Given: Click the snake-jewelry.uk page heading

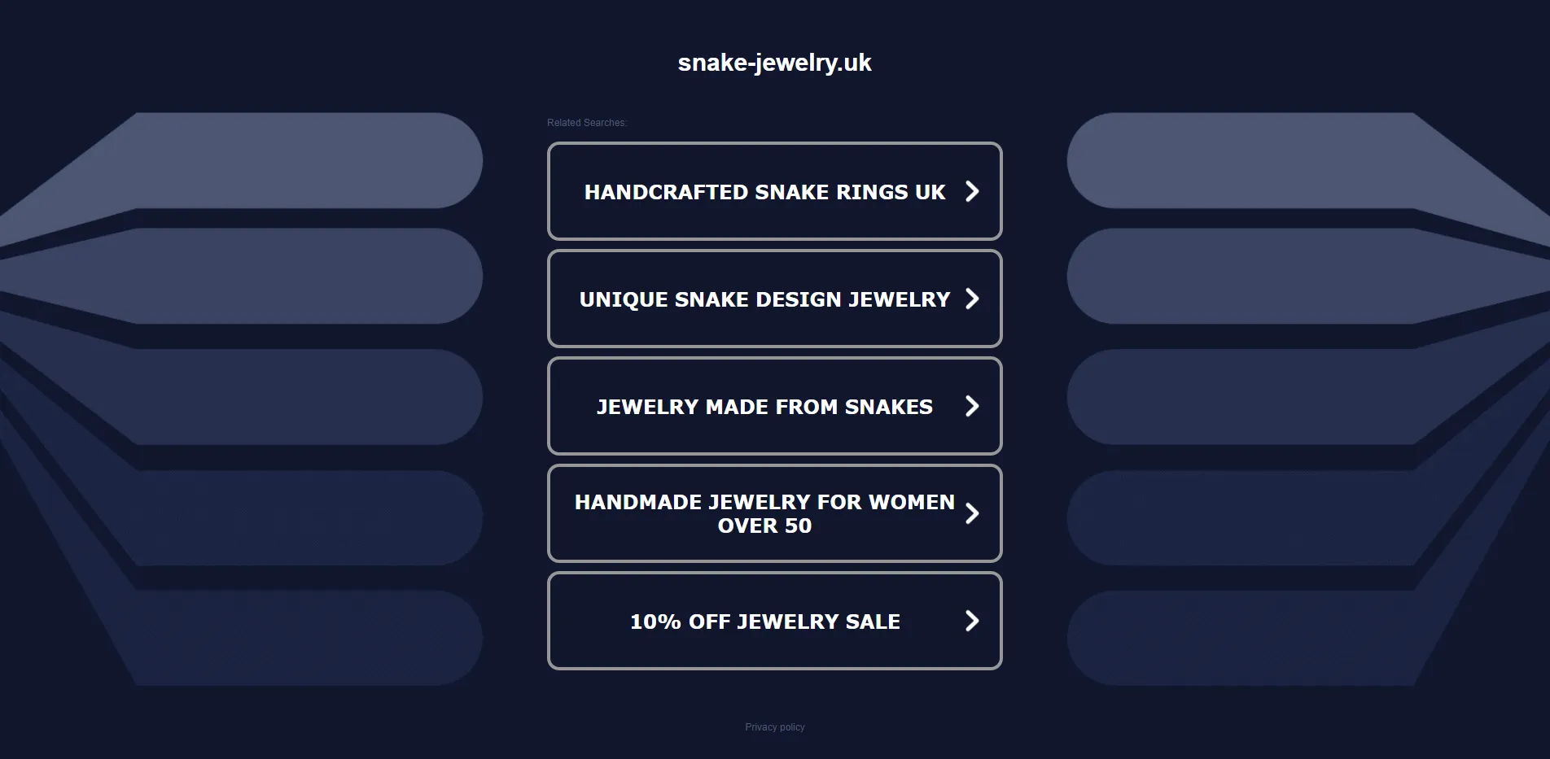Looking at the screenshot, I should point(774,62).
